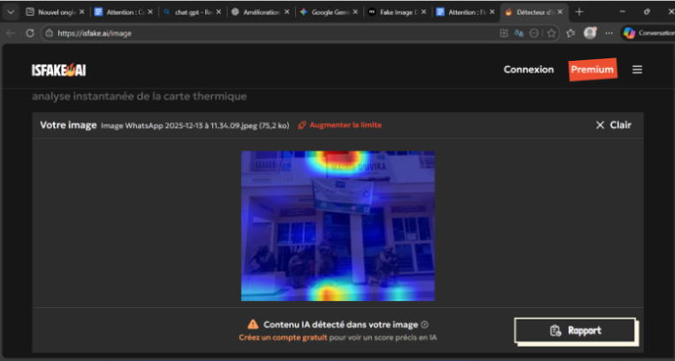This screenshot has width=675, height=361.
Task: Click Augmenter la limite link
Action: (x=340, y=125)
